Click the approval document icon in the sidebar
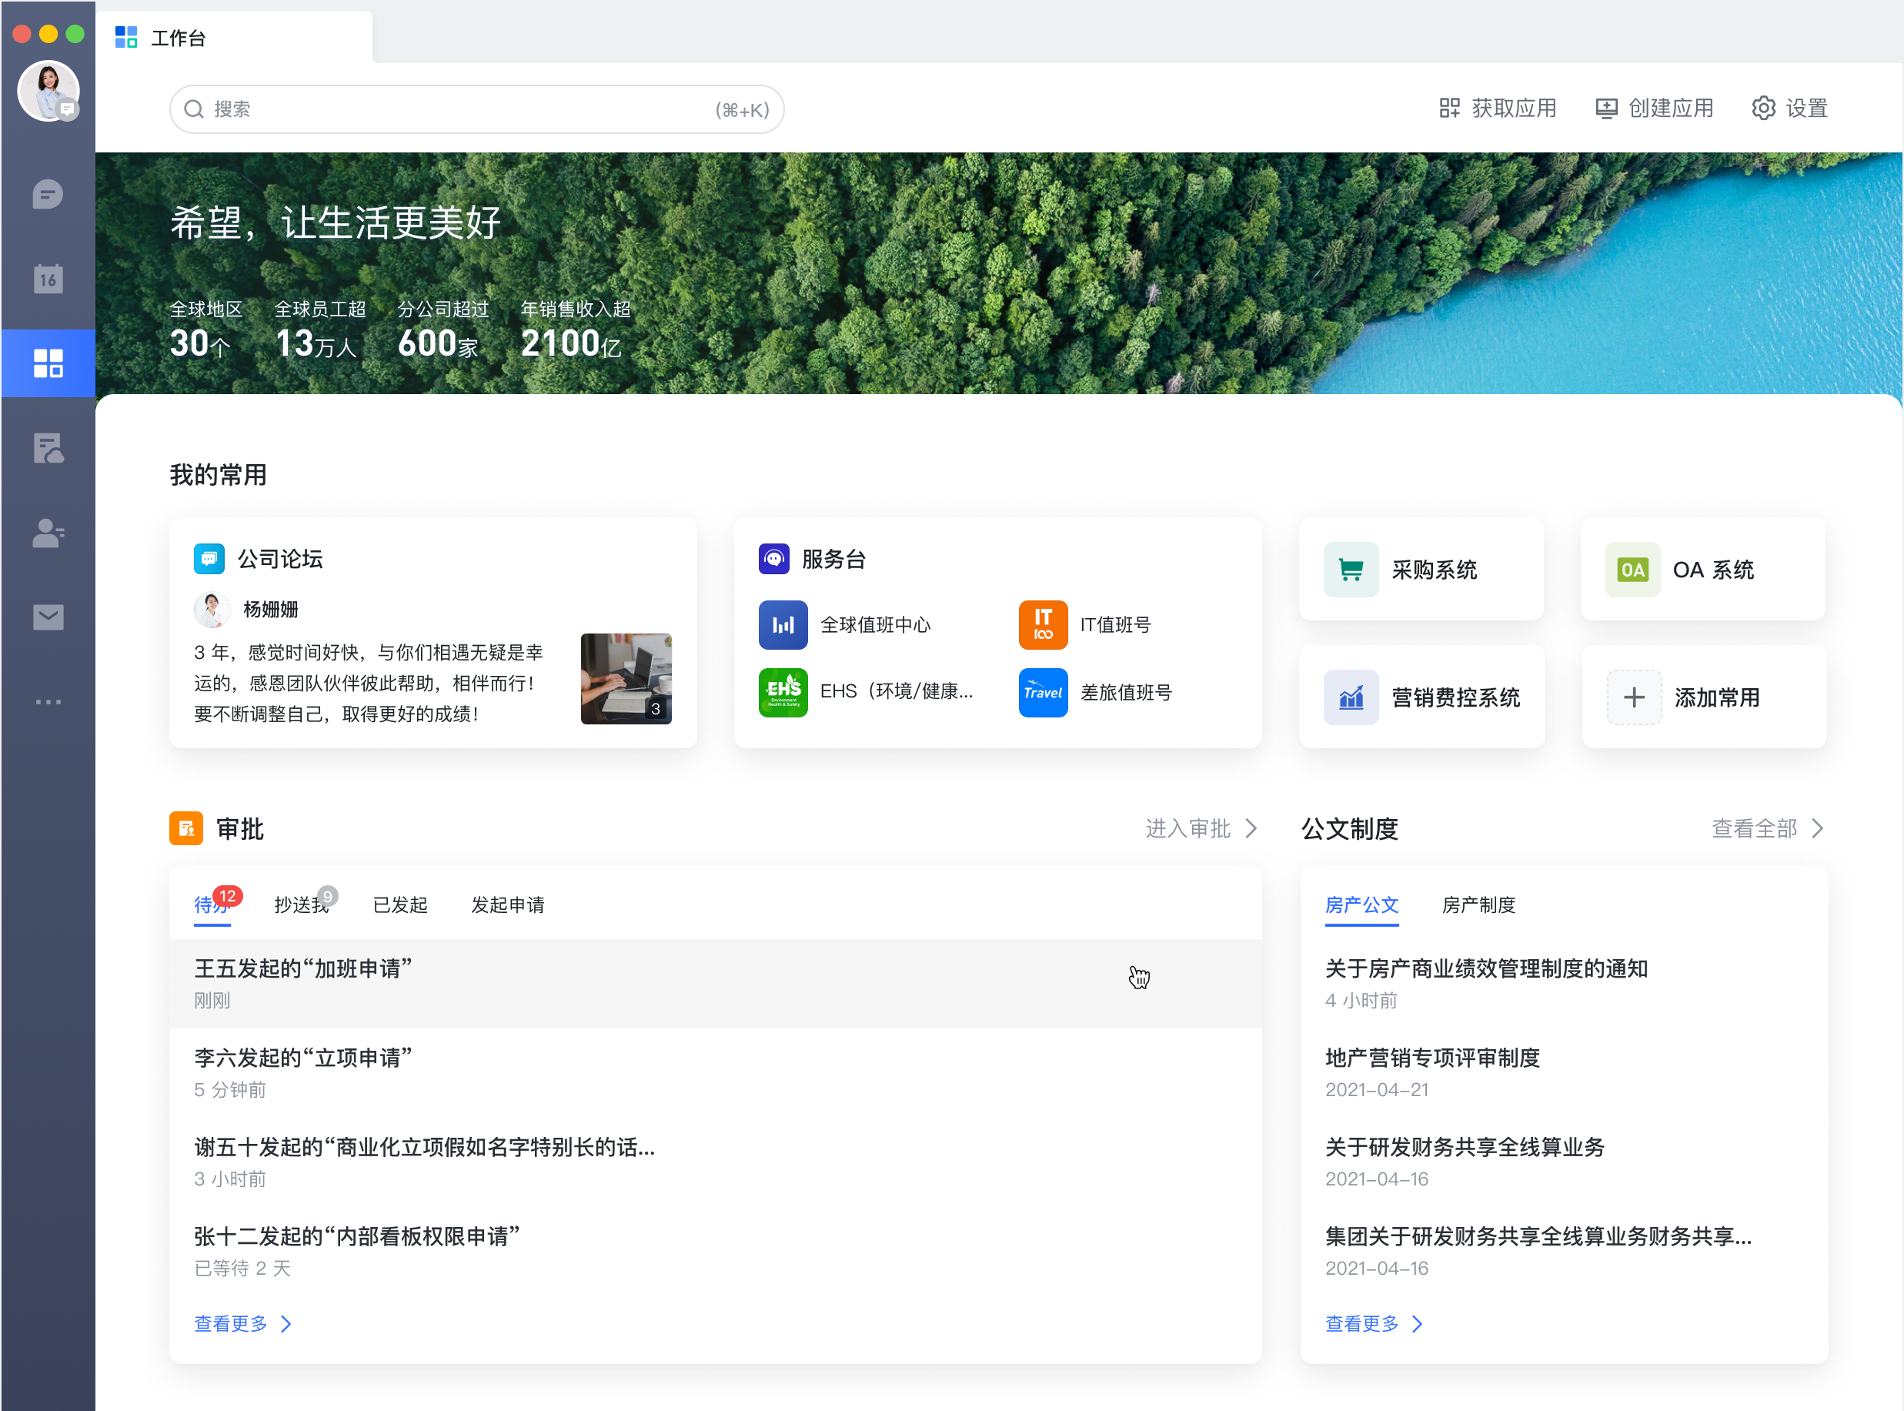The image size is (1904, 1411). tap(48, 449)
